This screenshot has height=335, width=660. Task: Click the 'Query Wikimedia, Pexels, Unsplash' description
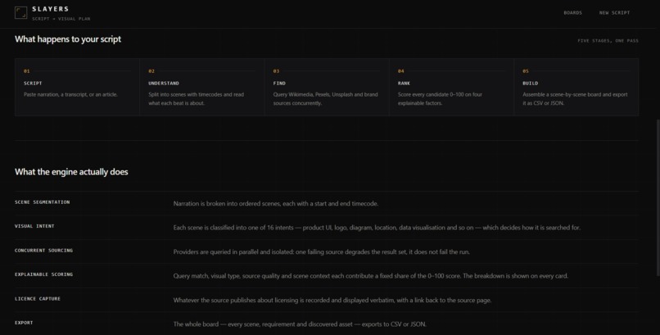coord(325,99)
